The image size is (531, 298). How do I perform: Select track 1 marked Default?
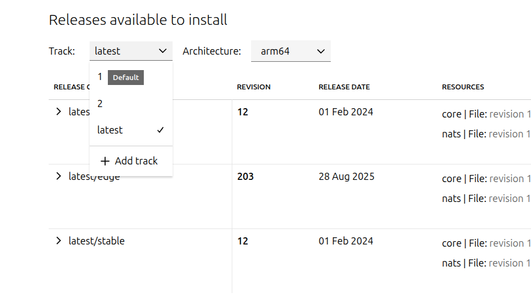coord(100,77)
